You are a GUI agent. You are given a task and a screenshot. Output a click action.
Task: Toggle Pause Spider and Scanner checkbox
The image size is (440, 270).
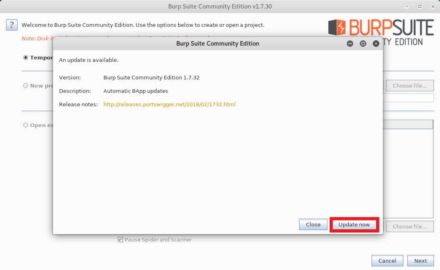click(120, 240)
